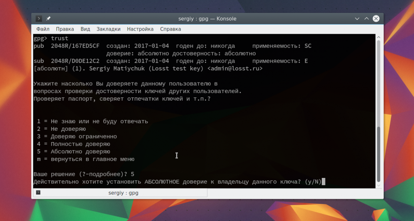The image size is (414, 221).
Task: Click option '4 = Полностью доверяю'
Action: [x=74, y=144]
